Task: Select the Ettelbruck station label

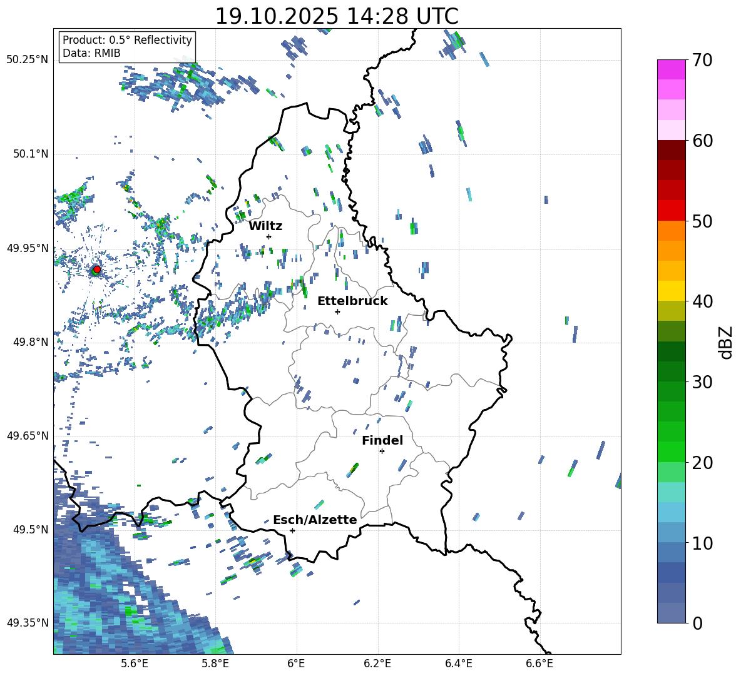Action: [352, 301]
